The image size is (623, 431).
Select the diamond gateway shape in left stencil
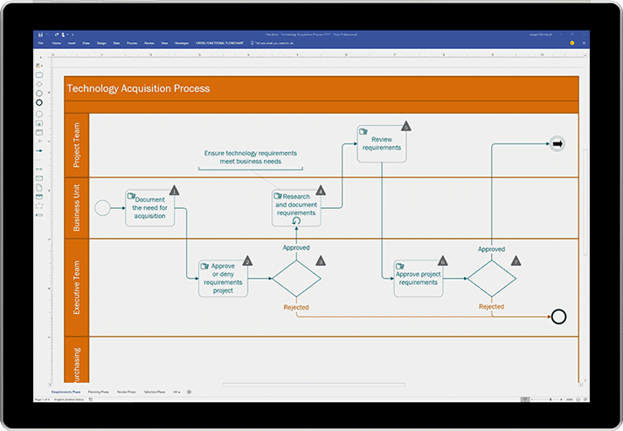(39, 84)
